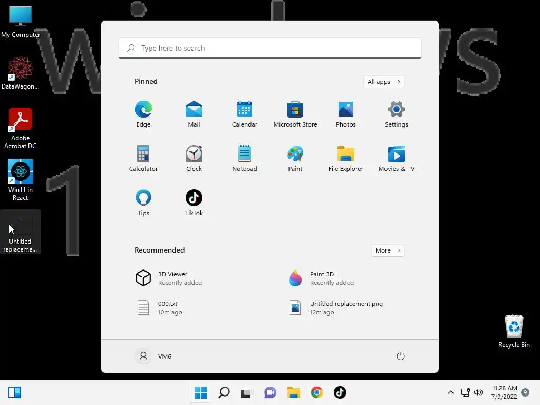
Task: Select DataWagon desktop shortcut
Action: (x=21, y=73)
